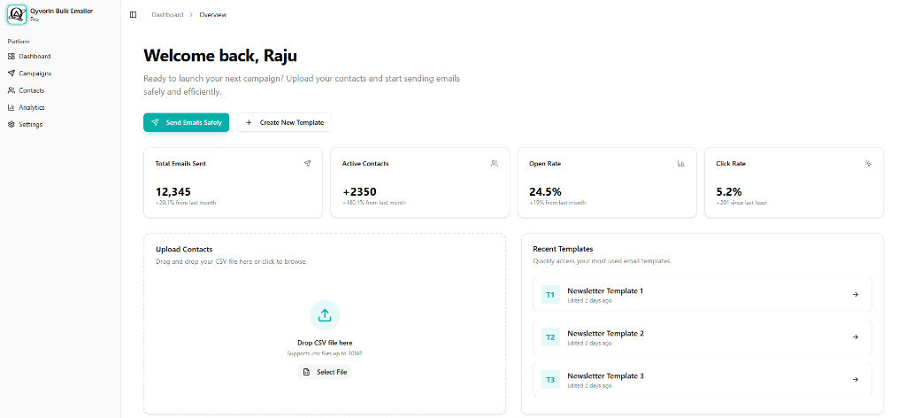Screen dimensions: 906x418
Task: Open Newsletter Template 2
Action: pyautogui.click(x=702, y=337)
